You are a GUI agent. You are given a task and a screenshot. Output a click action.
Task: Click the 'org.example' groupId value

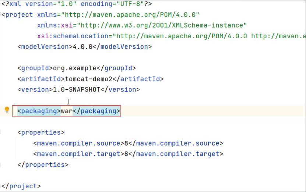click(x=75, y=68)
